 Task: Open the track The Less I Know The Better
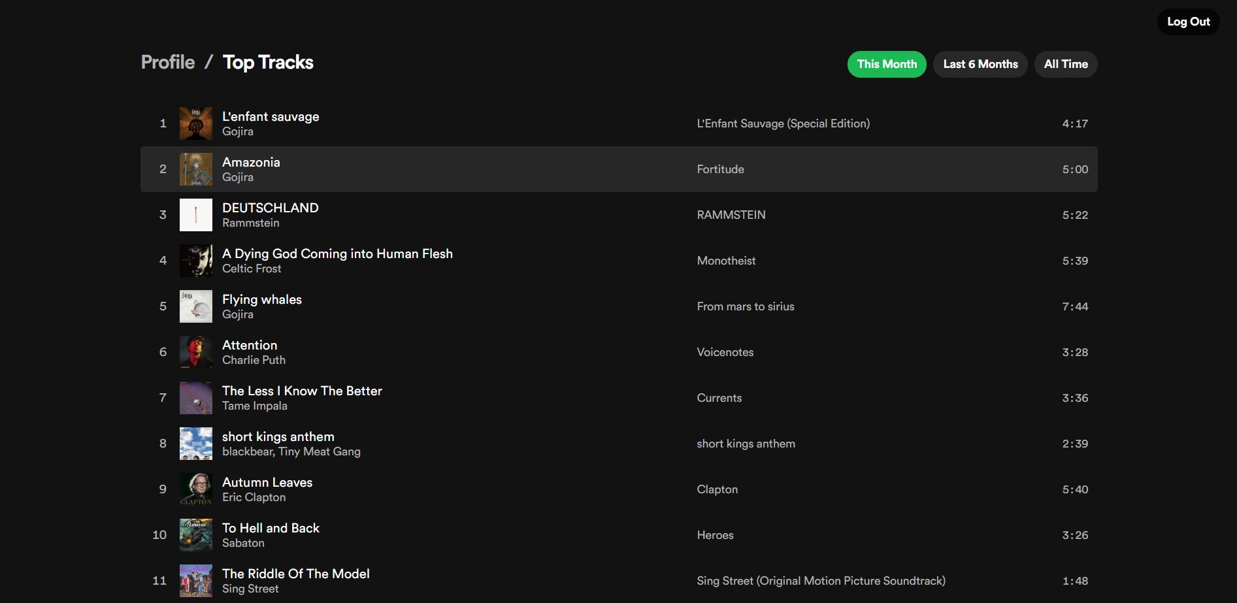302,391
